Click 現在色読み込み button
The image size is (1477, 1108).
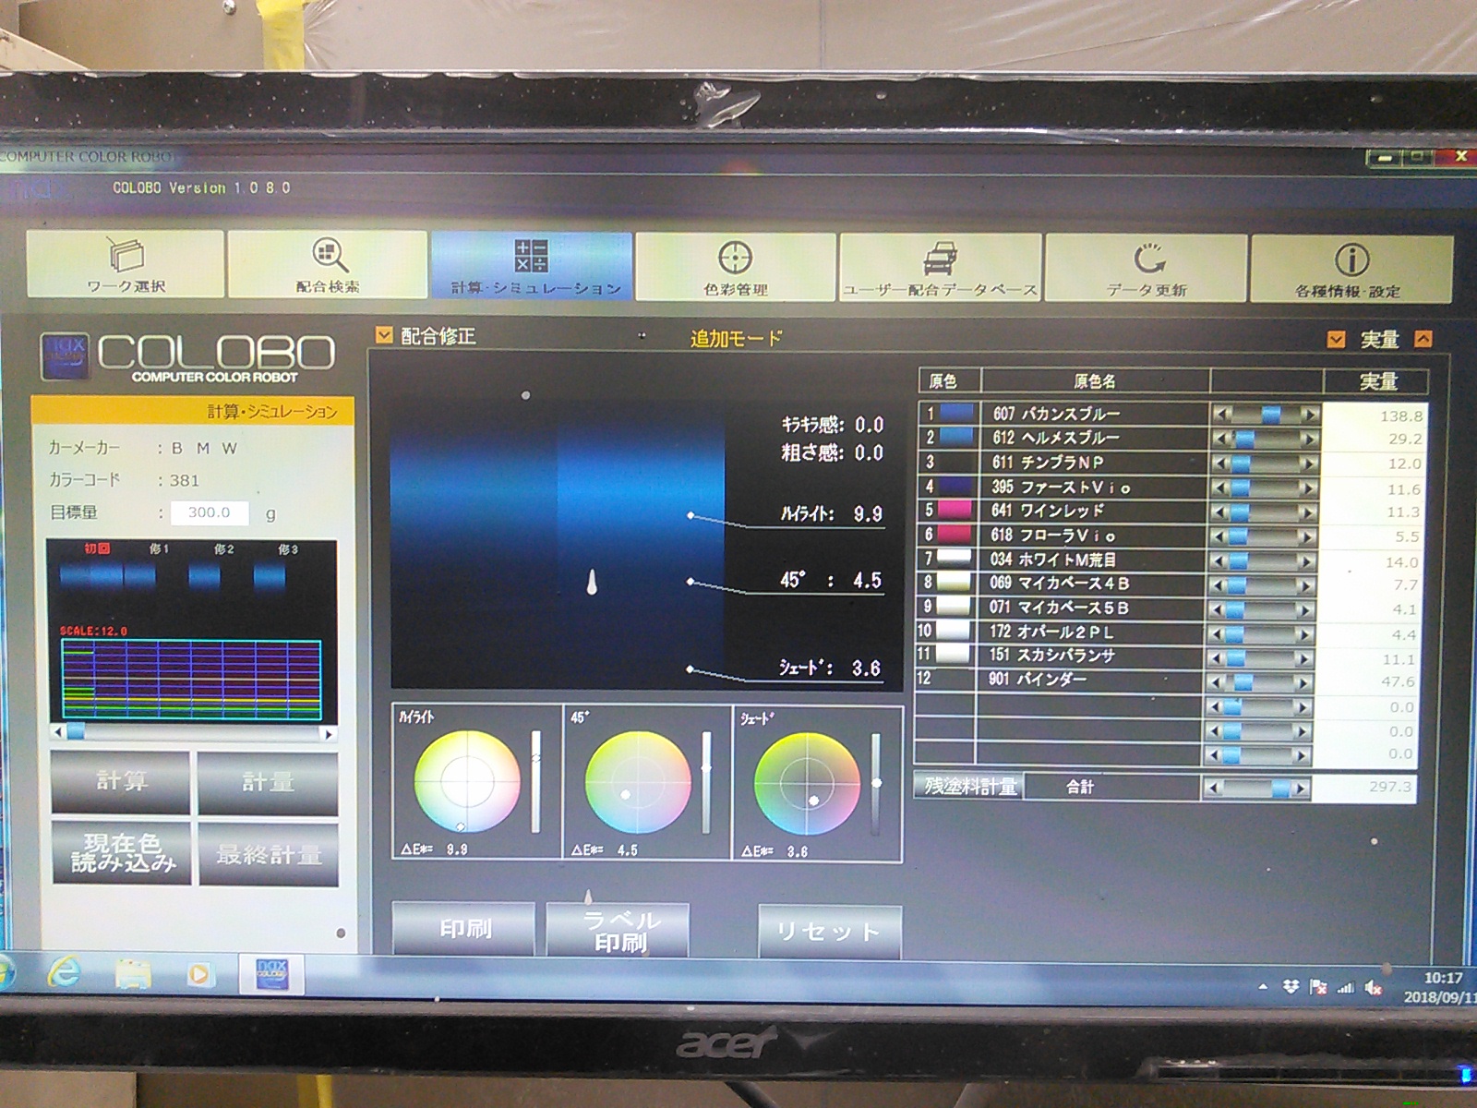point(122,853)
